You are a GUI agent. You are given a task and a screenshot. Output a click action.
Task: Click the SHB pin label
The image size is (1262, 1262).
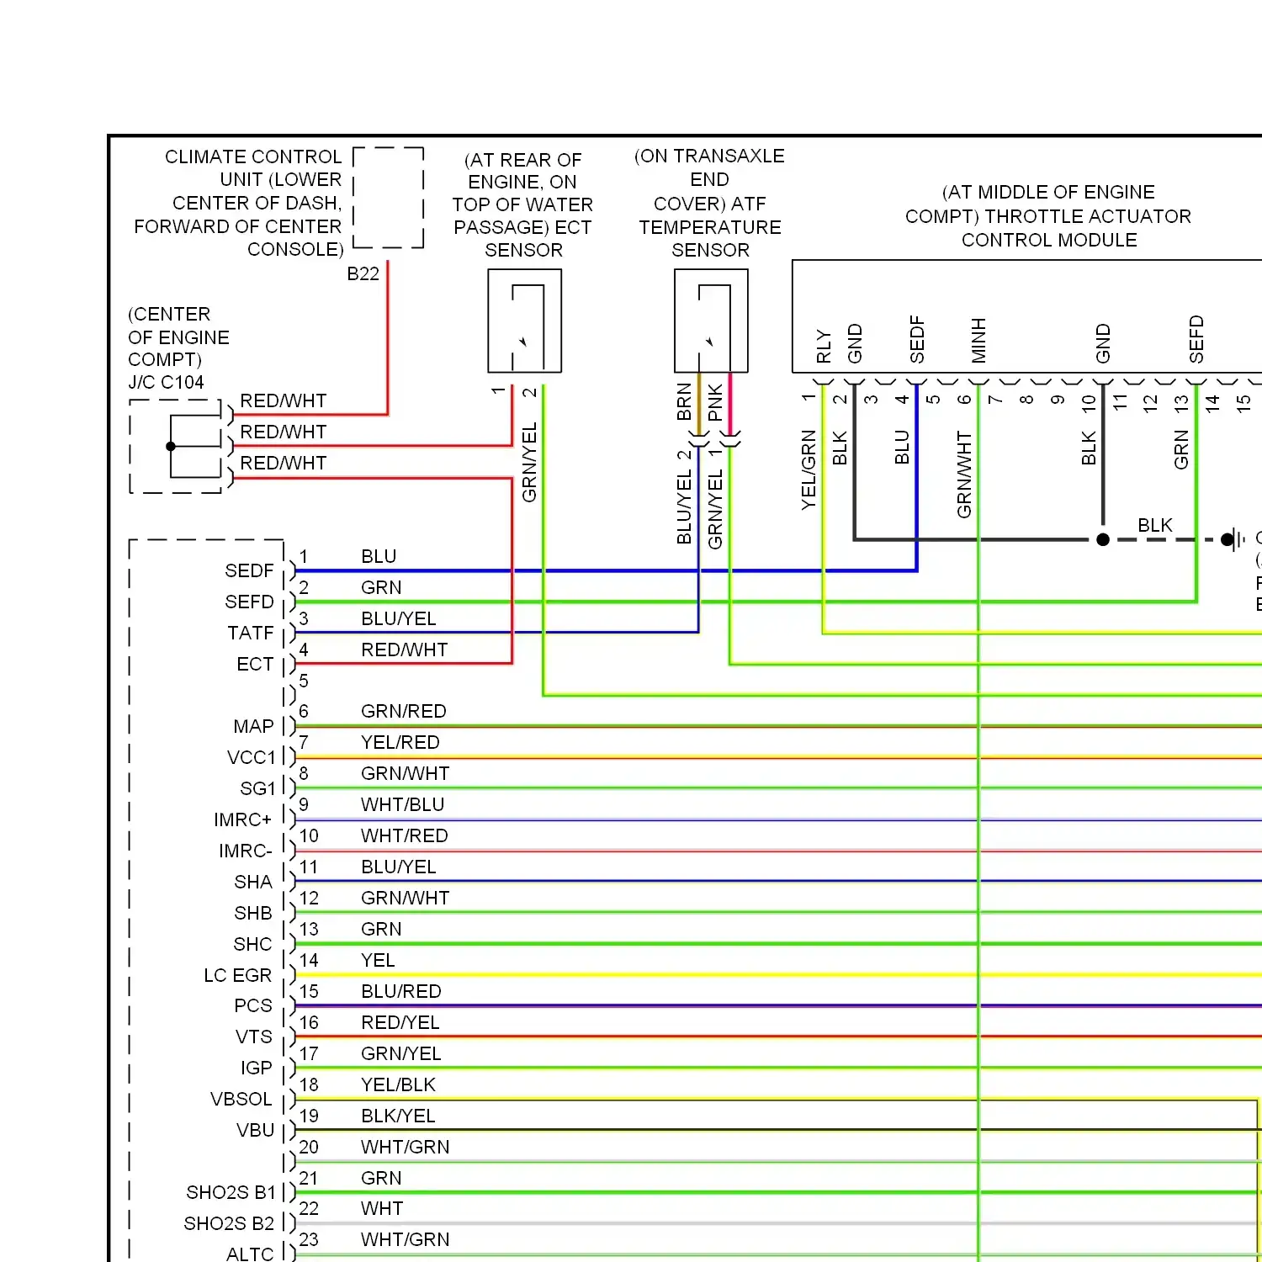click(253, 913)
